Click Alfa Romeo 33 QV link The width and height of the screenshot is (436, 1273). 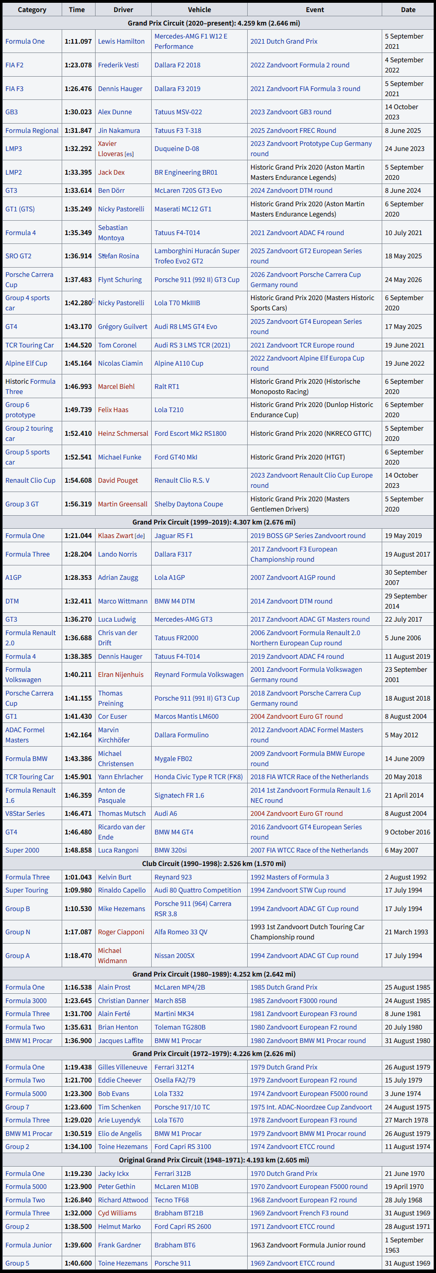pyautogui.click(x=181, y=932)
